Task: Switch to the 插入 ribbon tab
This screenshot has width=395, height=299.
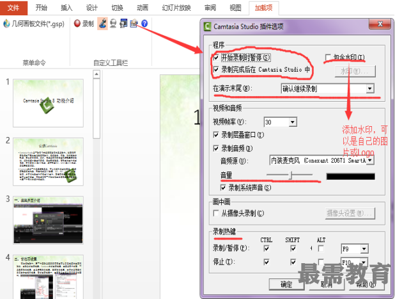Action: click(x=66, y=8)
